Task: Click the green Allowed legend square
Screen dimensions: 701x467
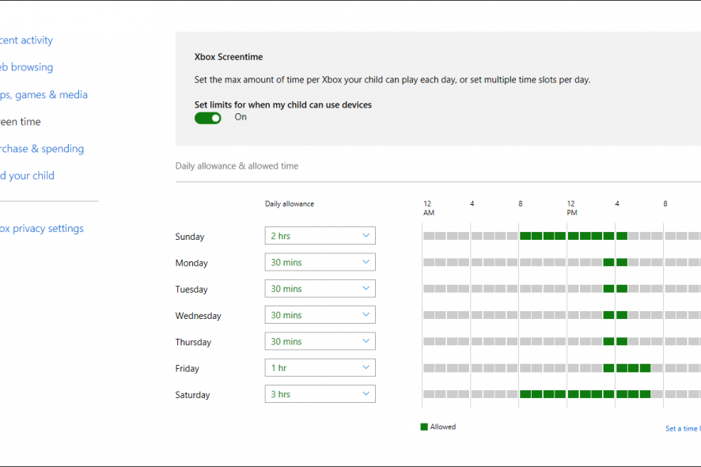Action: click(424, 427)
